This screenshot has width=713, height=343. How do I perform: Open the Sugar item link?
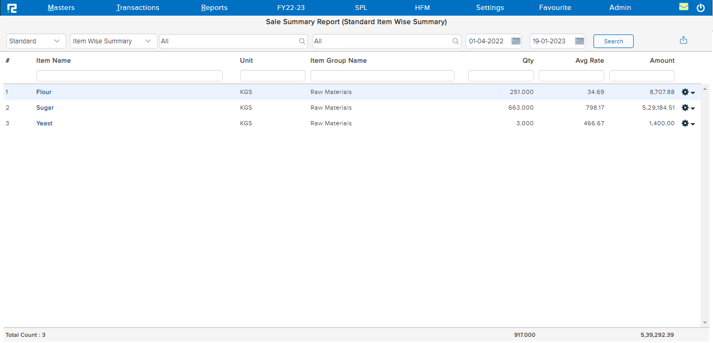[x=45, y=108]
